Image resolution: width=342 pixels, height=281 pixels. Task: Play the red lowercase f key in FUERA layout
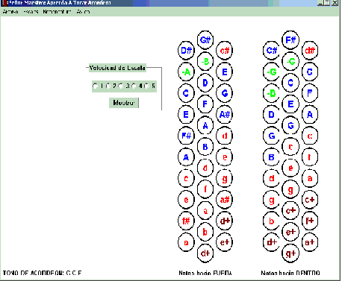click(205, 189)
